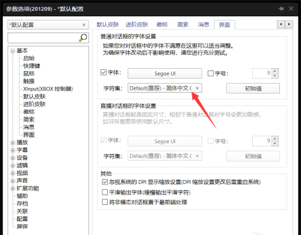Switch to the 默认皮肤 tab
The height and width of the screenshot is (235, 301).
[108, 25]
